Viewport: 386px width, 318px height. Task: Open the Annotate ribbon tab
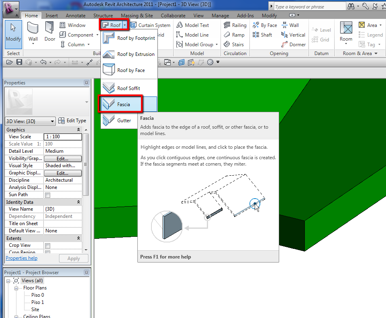pyautogui.click(x=76, y=16)
